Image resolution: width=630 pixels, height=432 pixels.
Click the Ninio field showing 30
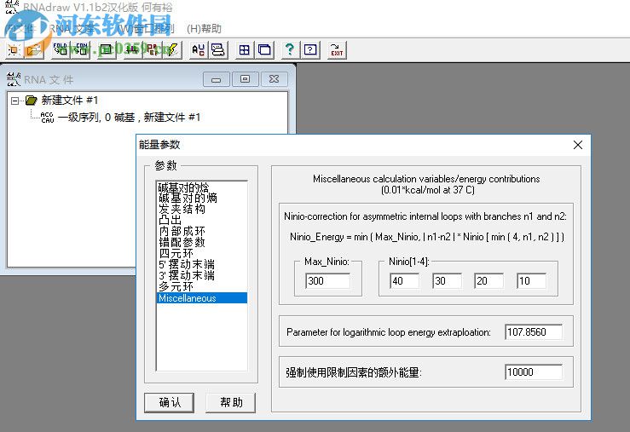447,280
